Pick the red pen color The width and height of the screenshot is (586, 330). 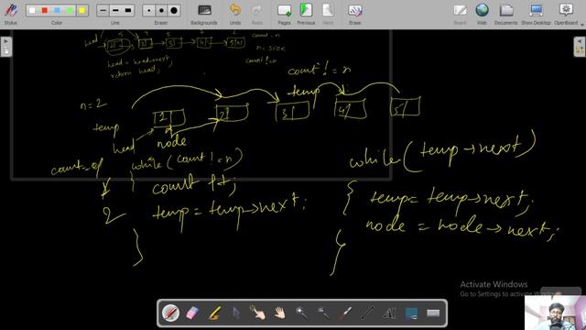coord(45,10)
